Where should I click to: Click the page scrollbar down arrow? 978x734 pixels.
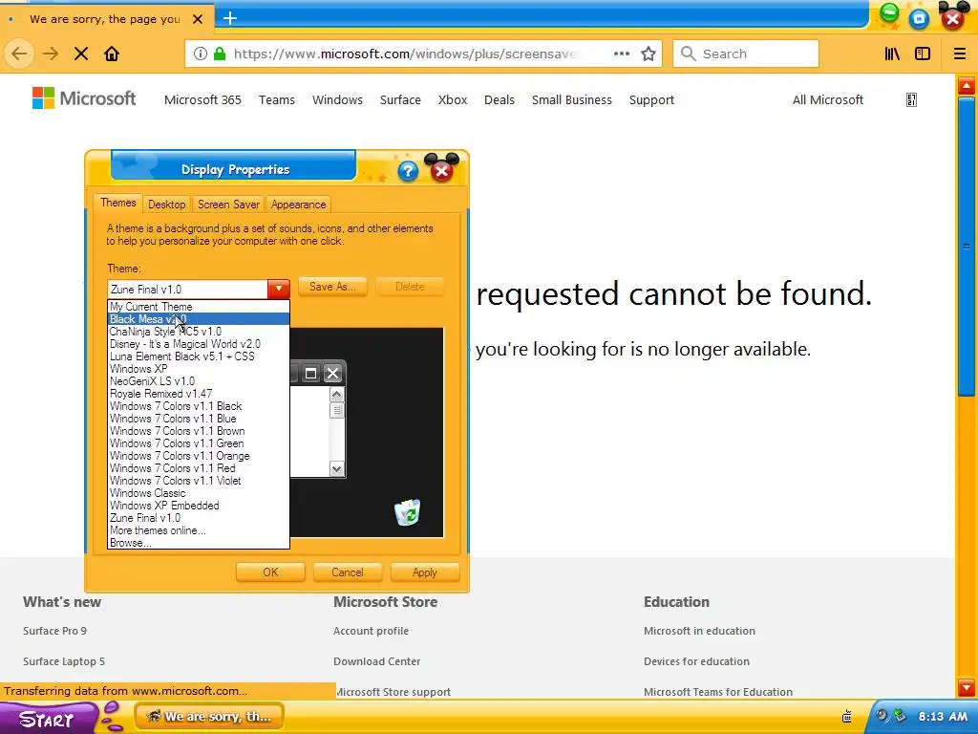tap(967, 688)
